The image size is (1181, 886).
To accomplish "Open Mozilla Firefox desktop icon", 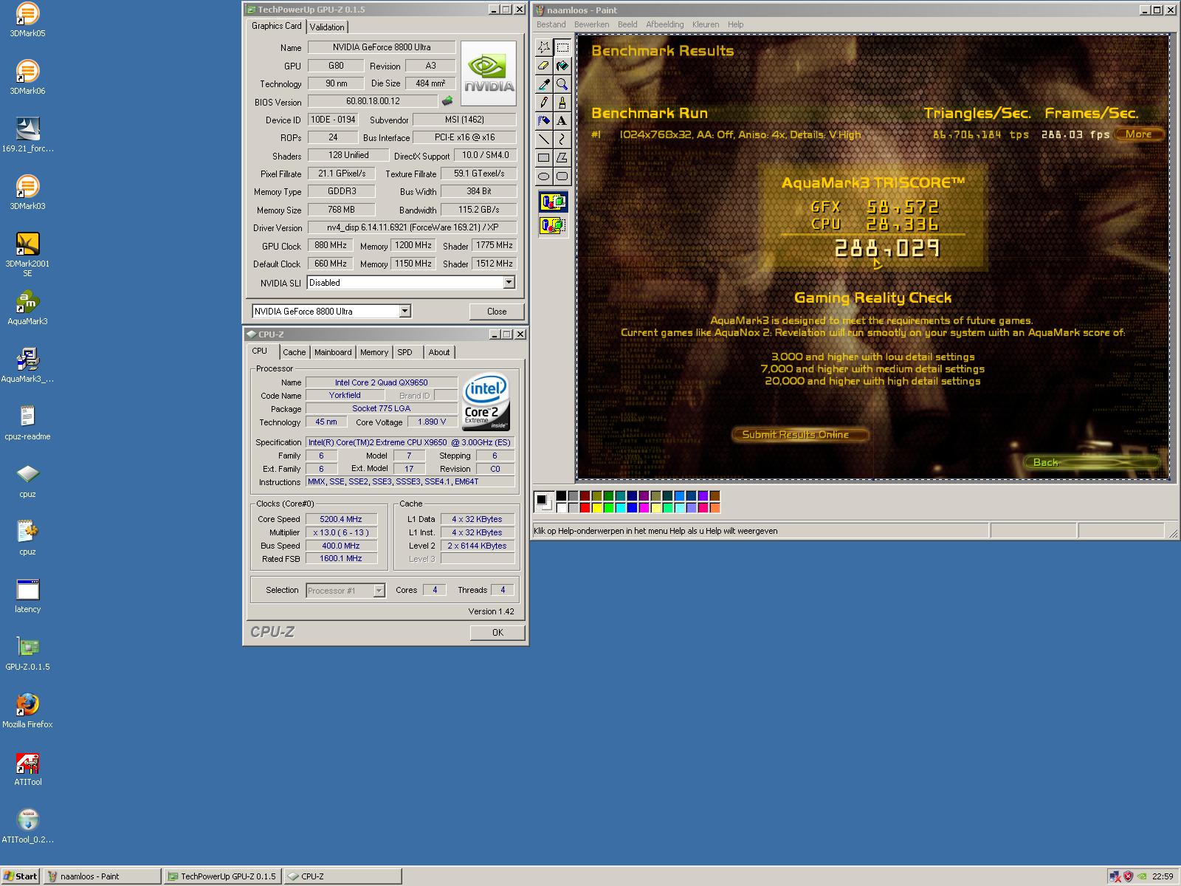I will click(27, 711).
